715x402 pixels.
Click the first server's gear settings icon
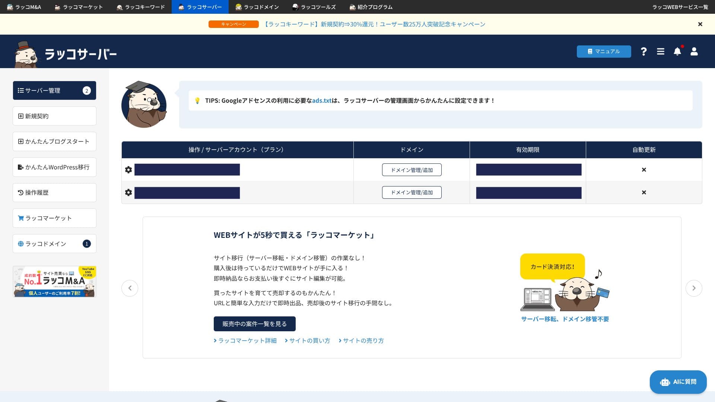tap(128, 170)
